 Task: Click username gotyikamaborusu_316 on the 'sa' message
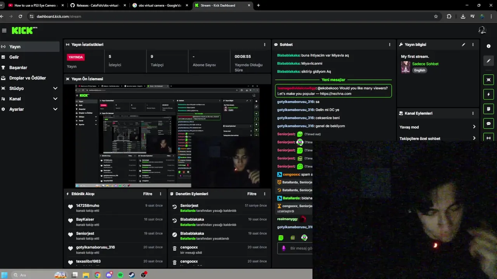[x=295, y=102]
